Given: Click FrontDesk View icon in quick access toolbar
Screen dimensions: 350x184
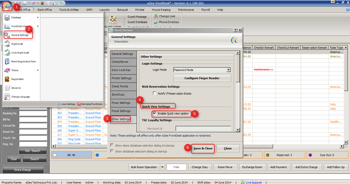Looking at the screenshot, I should (x=24, y=3).
